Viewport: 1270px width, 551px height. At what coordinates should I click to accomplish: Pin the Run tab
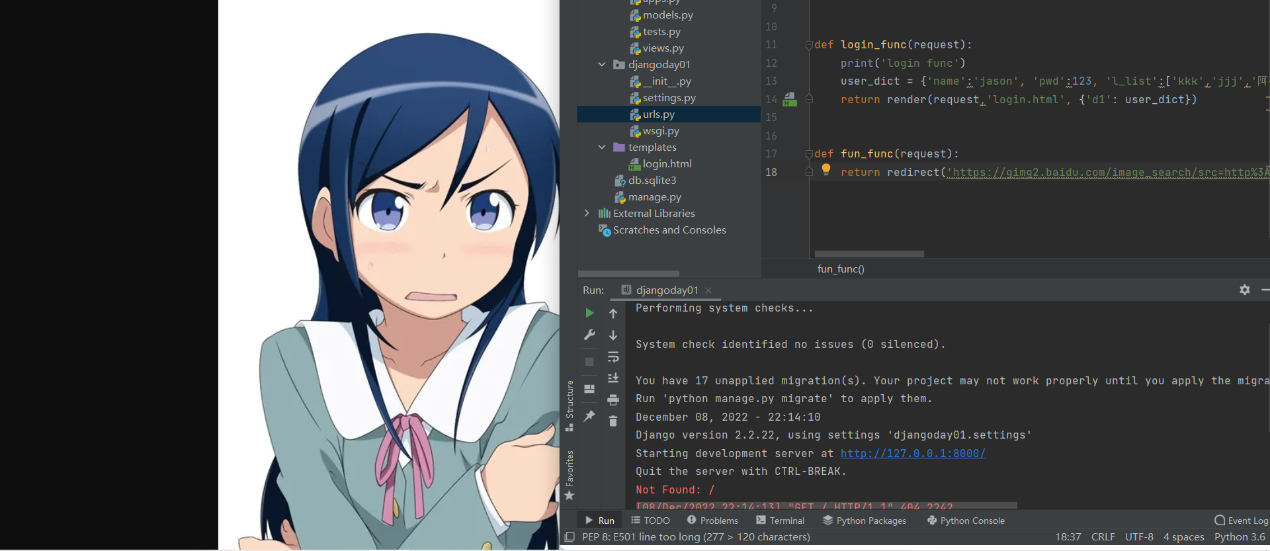pyautogui.click(x=589, y=416)
